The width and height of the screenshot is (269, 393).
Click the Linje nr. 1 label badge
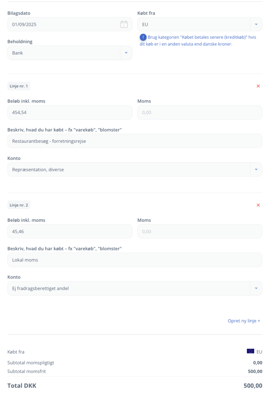(19, 86)
